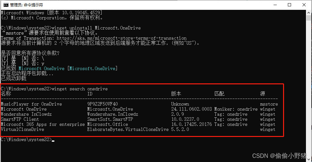Click the '版本' column header
312x162 pixels.
176,94
